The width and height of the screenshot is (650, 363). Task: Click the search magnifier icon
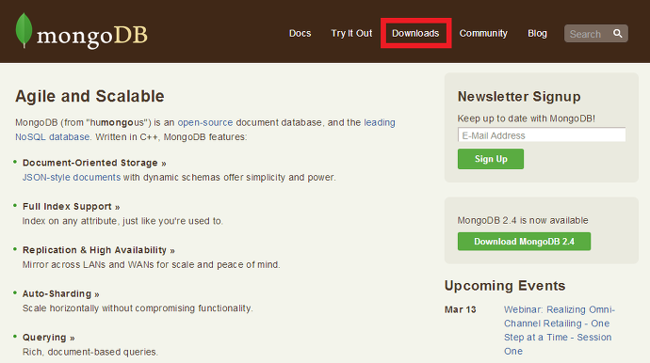[618, 34]
